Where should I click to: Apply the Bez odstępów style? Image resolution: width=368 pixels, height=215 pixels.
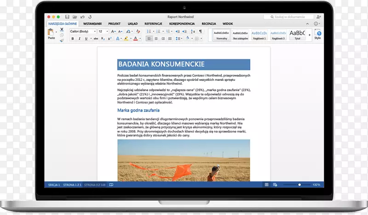point(241,35)
